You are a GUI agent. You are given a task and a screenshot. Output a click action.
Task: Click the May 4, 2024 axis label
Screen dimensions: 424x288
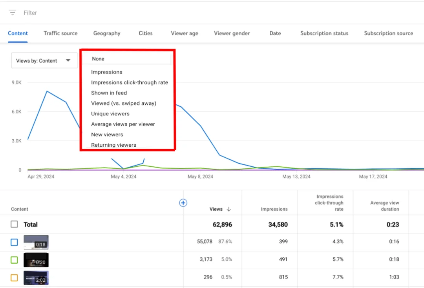point(124,177)
